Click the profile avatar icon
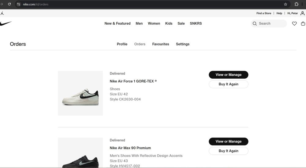The image size is (306, 168). 303,13
